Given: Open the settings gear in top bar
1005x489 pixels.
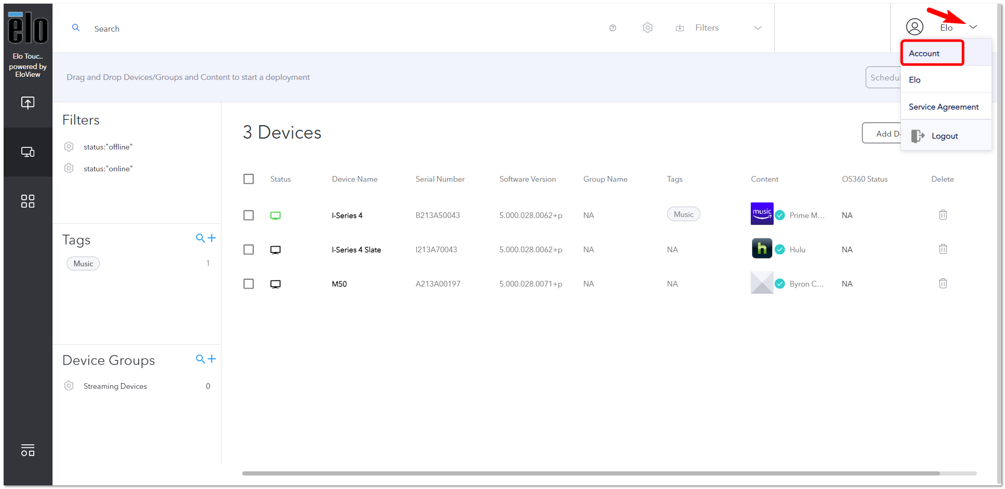Looking at the screenshot, I should point(647,28).
